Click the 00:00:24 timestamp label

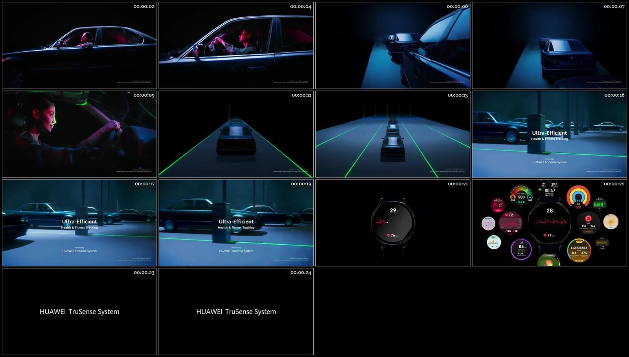click(301, 273)
